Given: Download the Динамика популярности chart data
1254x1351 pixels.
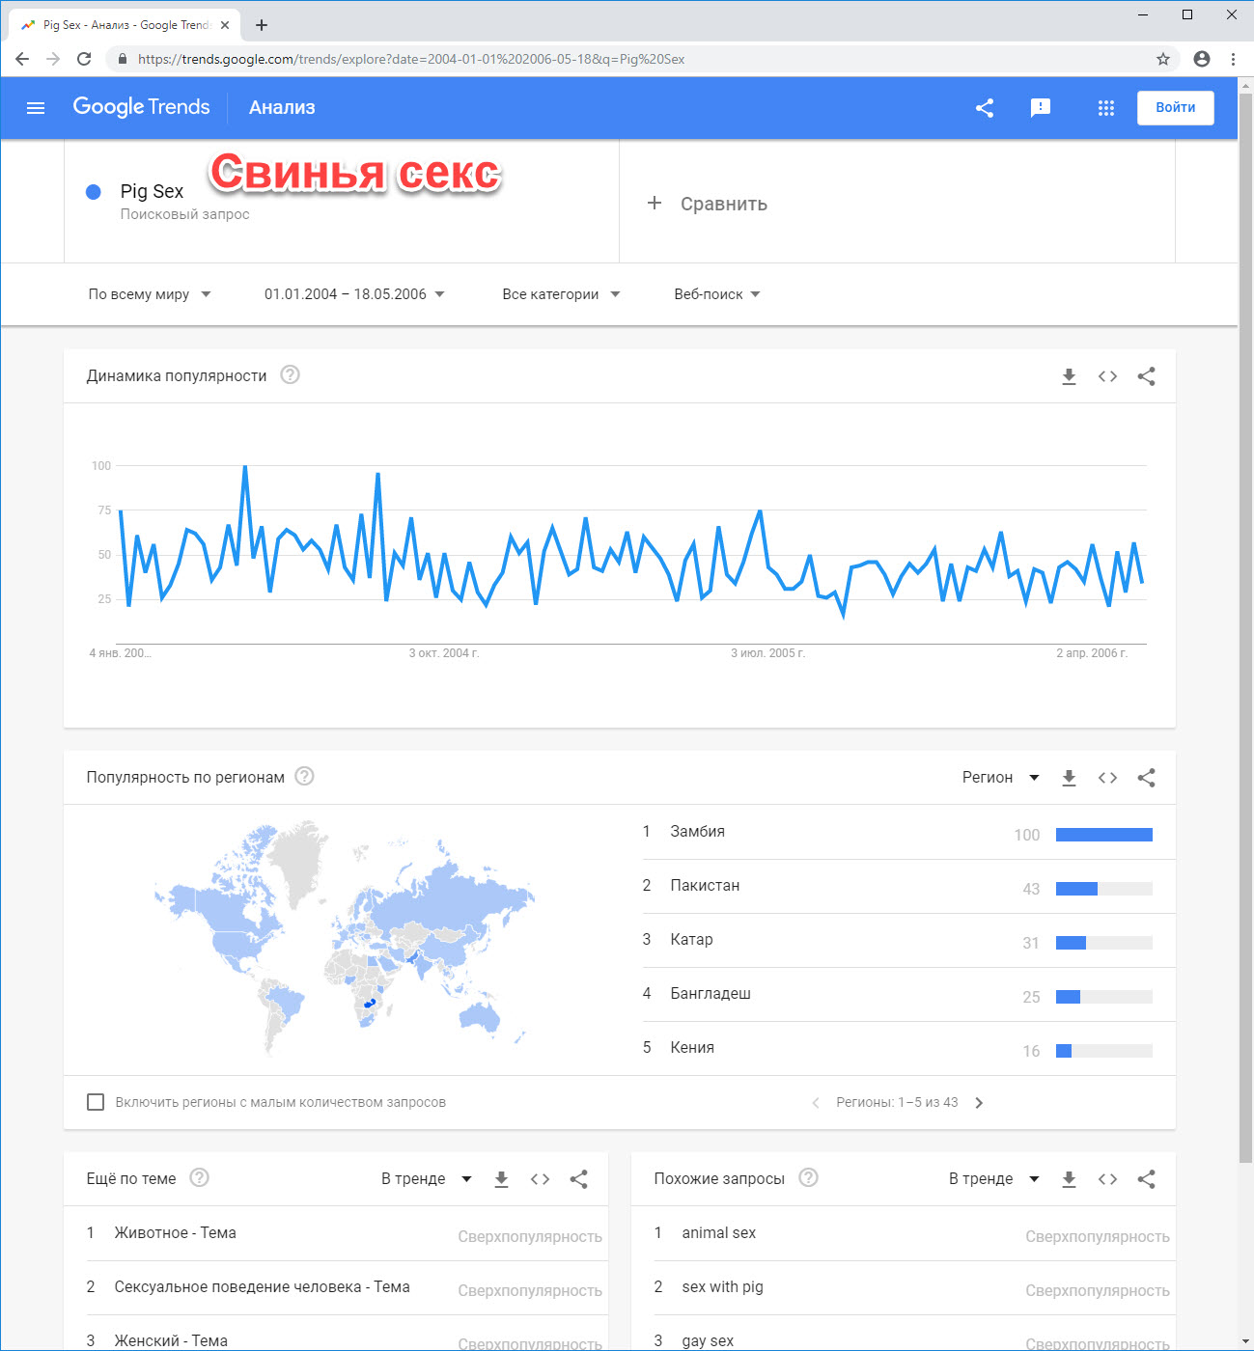Looking at the screenshot, I should [x=1069, y=376].
